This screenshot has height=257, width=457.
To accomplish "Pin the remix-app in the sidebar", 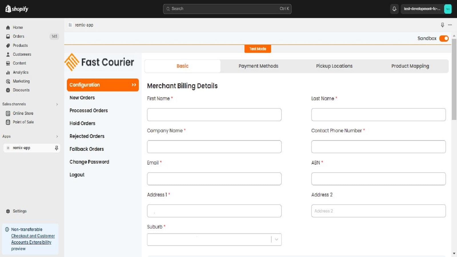I will pos(56,148).
